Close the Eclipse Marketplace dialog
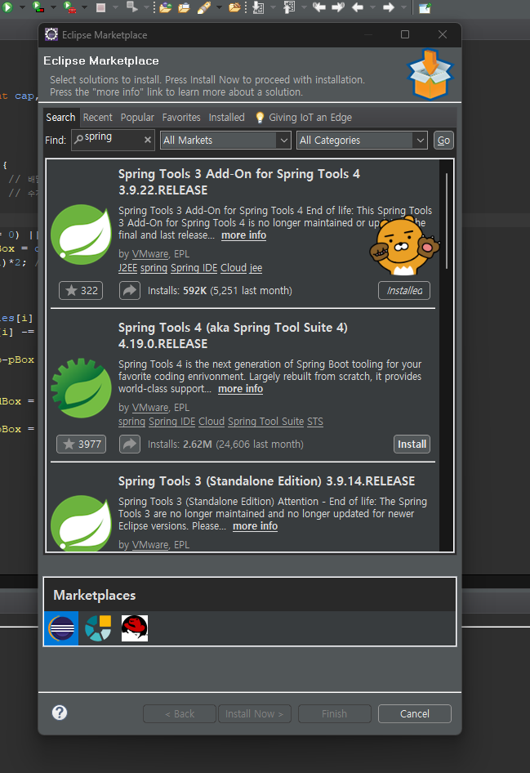Viewport: 530px width, 773px height. point(443,34)
